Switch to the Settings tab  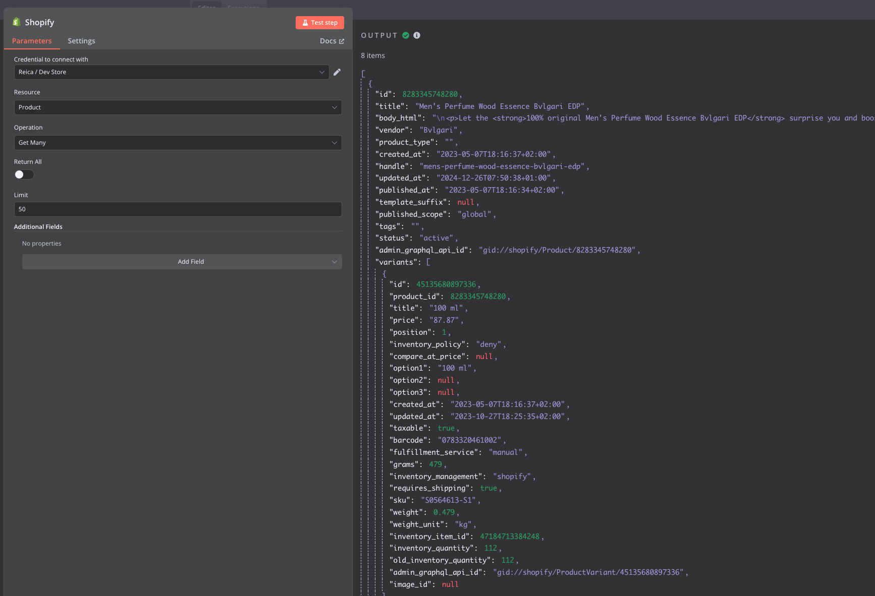click(x=81, y=41)
